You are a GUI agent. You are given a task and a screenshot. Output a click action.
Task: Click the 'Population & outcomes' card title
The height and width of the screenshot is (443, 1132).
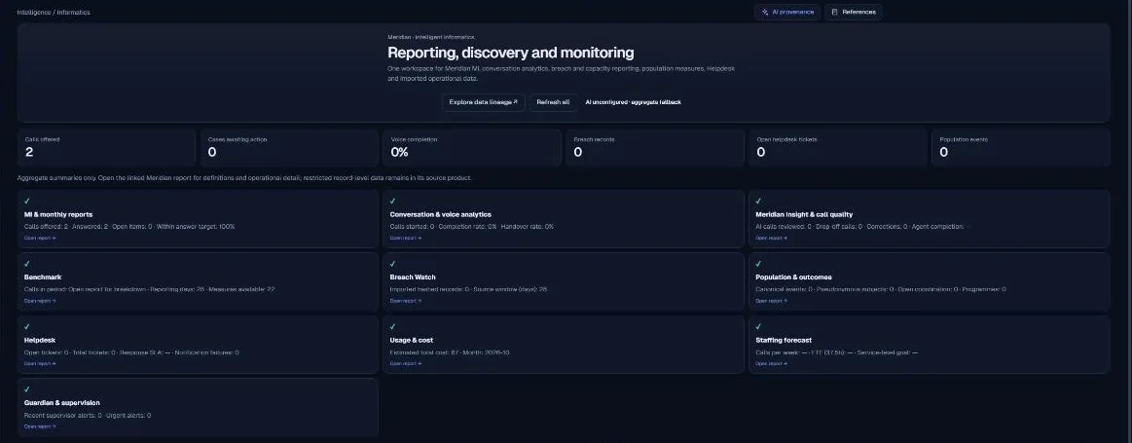click(793, 277)
